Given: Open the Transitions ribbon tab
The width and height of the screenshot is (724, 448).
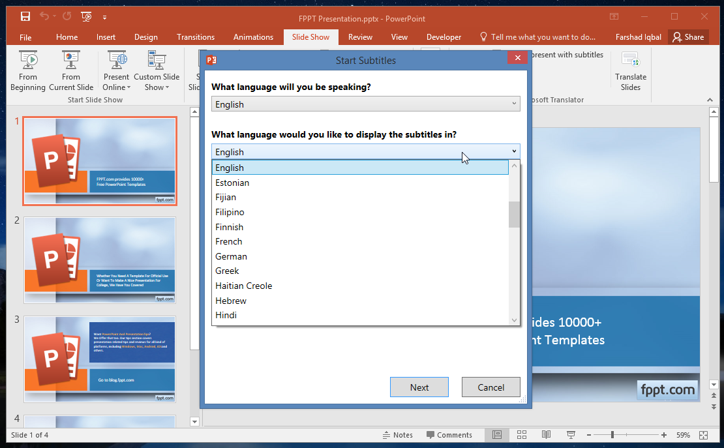Looking at the screenshot, I should point(195,37).
